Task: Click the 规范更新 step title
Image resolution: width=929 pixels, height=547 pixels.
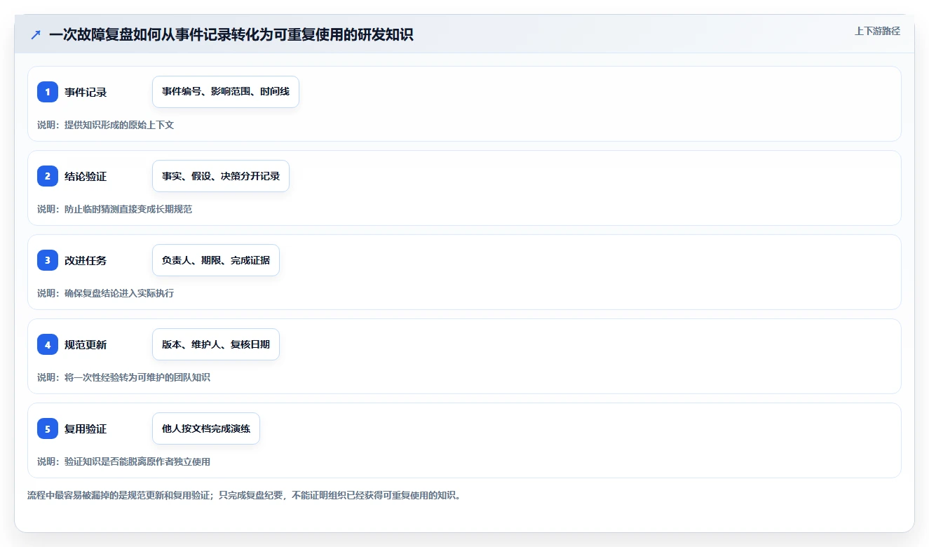Action: (86, 344)
